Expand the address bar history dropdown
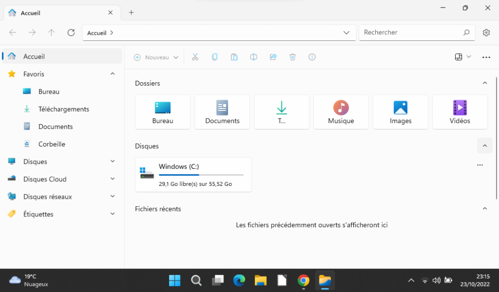Viewport: 499px width, 292px height. point(346,33)
